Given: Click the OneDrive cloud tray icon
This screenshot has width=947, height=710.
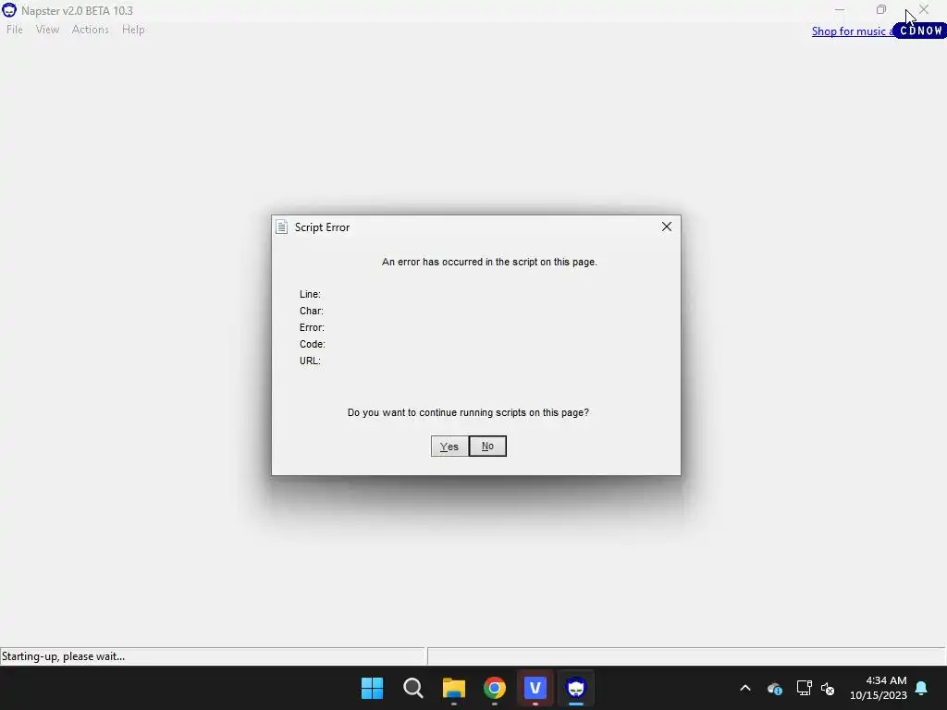Looking at the screenshot, I should (x=775, y=688).
